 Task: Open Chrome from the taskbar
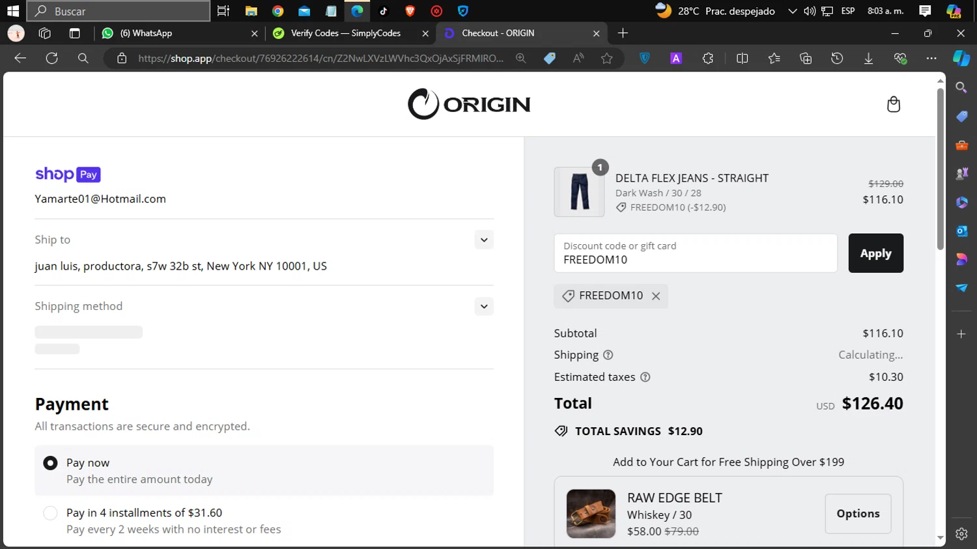(x=277, y=11)
